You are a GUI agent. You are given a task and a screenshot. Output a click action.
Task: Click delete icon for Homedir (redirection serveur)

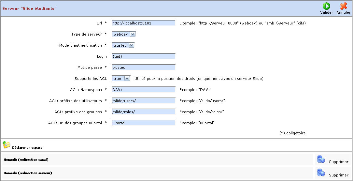pyautogui.click(x=321, y=173)
